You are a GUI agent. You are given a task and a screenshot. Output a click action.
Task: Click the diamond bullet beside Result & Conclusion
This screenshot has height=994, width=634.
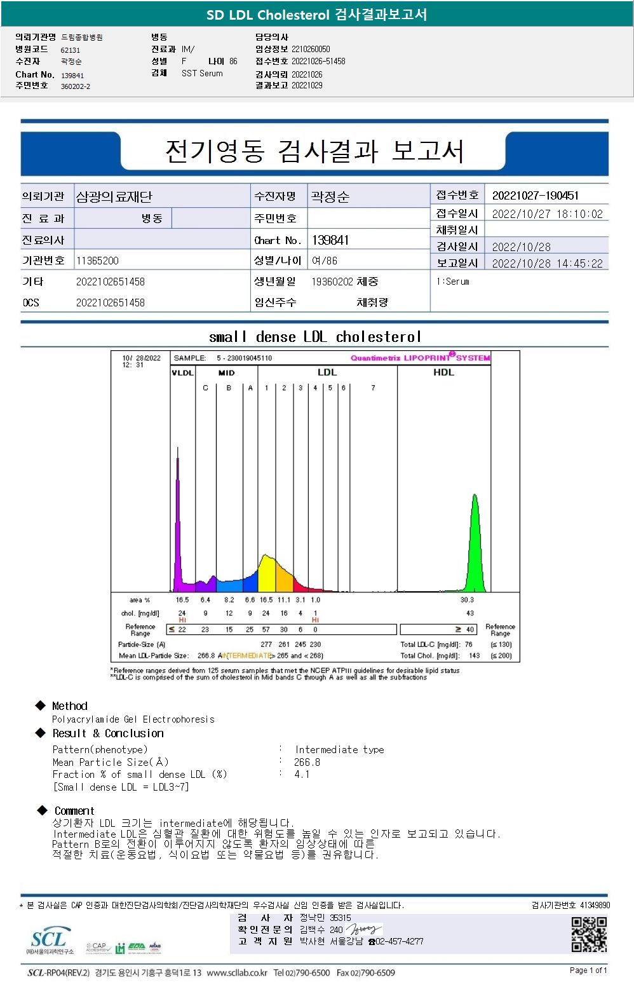click(x=41, y=733)
